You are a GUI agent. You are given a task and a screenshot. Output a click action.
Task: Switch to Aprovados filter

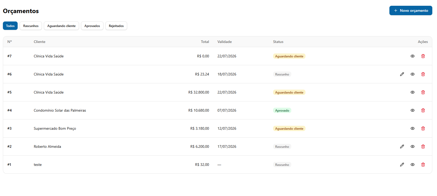pyautogui.click(x=92, y=26)
